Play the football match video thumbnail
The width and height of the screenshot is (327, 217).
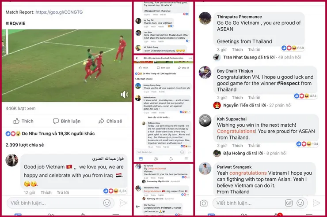(x=67, y=66)
